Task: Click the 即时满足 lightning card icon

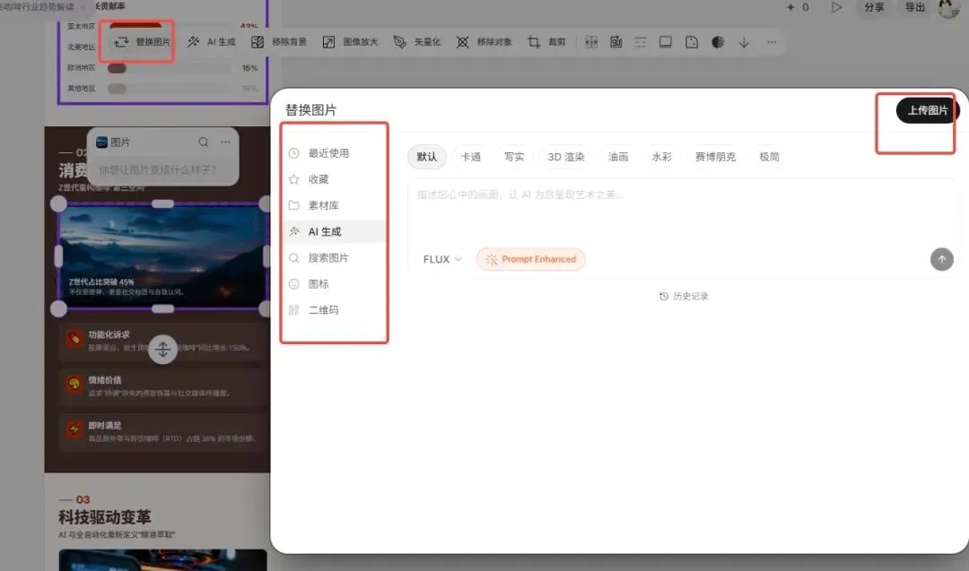Action: [x=74, y=429]
